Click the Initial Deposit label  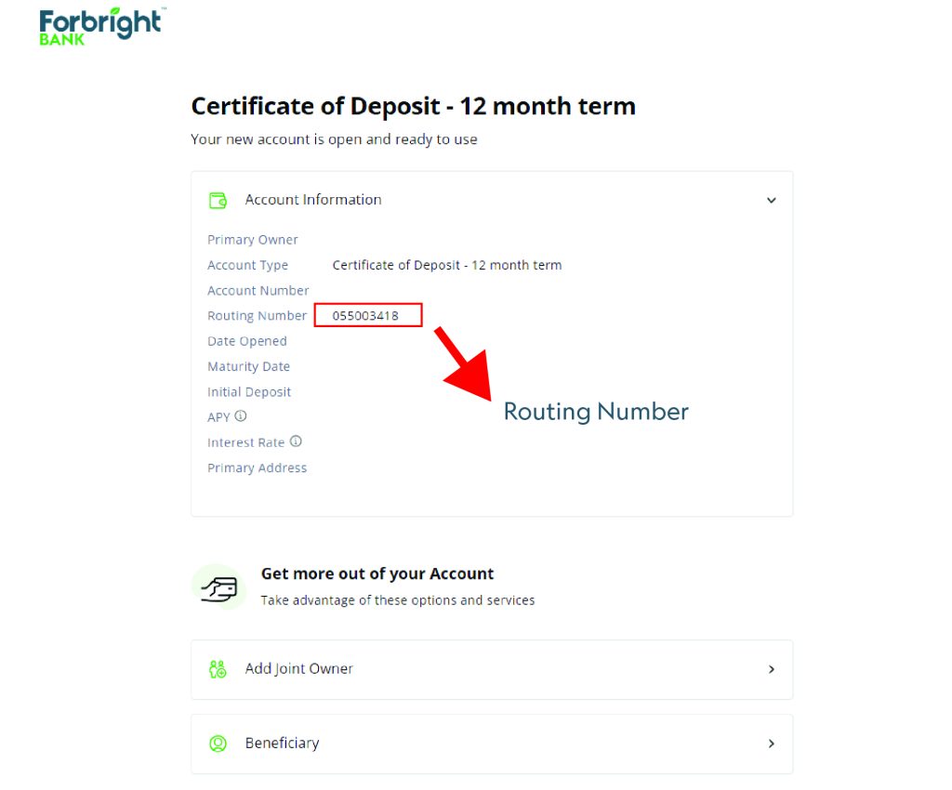pyautogui.click(x=248, y=391)
